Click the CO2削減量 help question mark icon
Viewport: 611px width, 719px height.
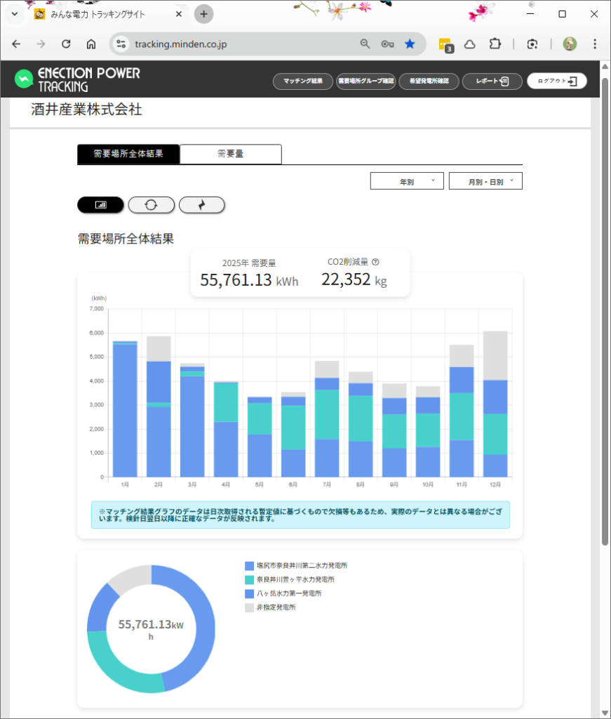pyautogui.click(x=375, y=262)
